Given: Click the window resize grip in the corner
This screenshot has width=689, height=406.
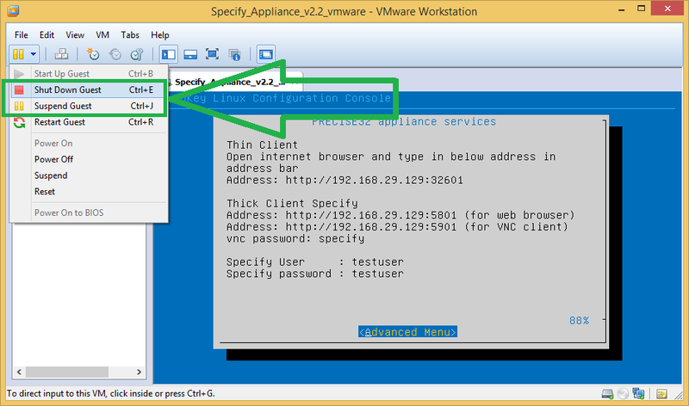Looking at the screenshot, I should point(679,395).
